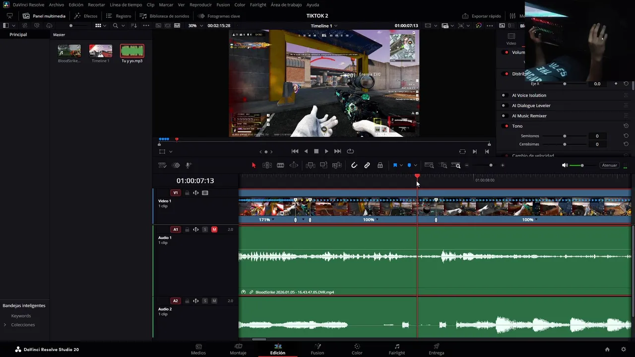635x357 pixels.
Task: Click the Insert Clip icon
Action: (311, 165)
